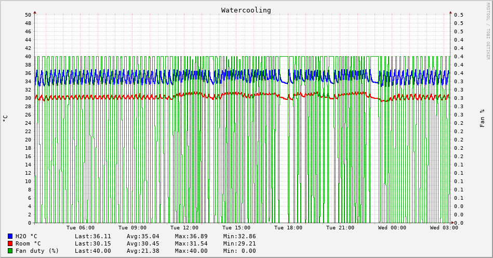Click the right Fan % axis label
This screenshot has width=493, height=258.
coord(482,118)
